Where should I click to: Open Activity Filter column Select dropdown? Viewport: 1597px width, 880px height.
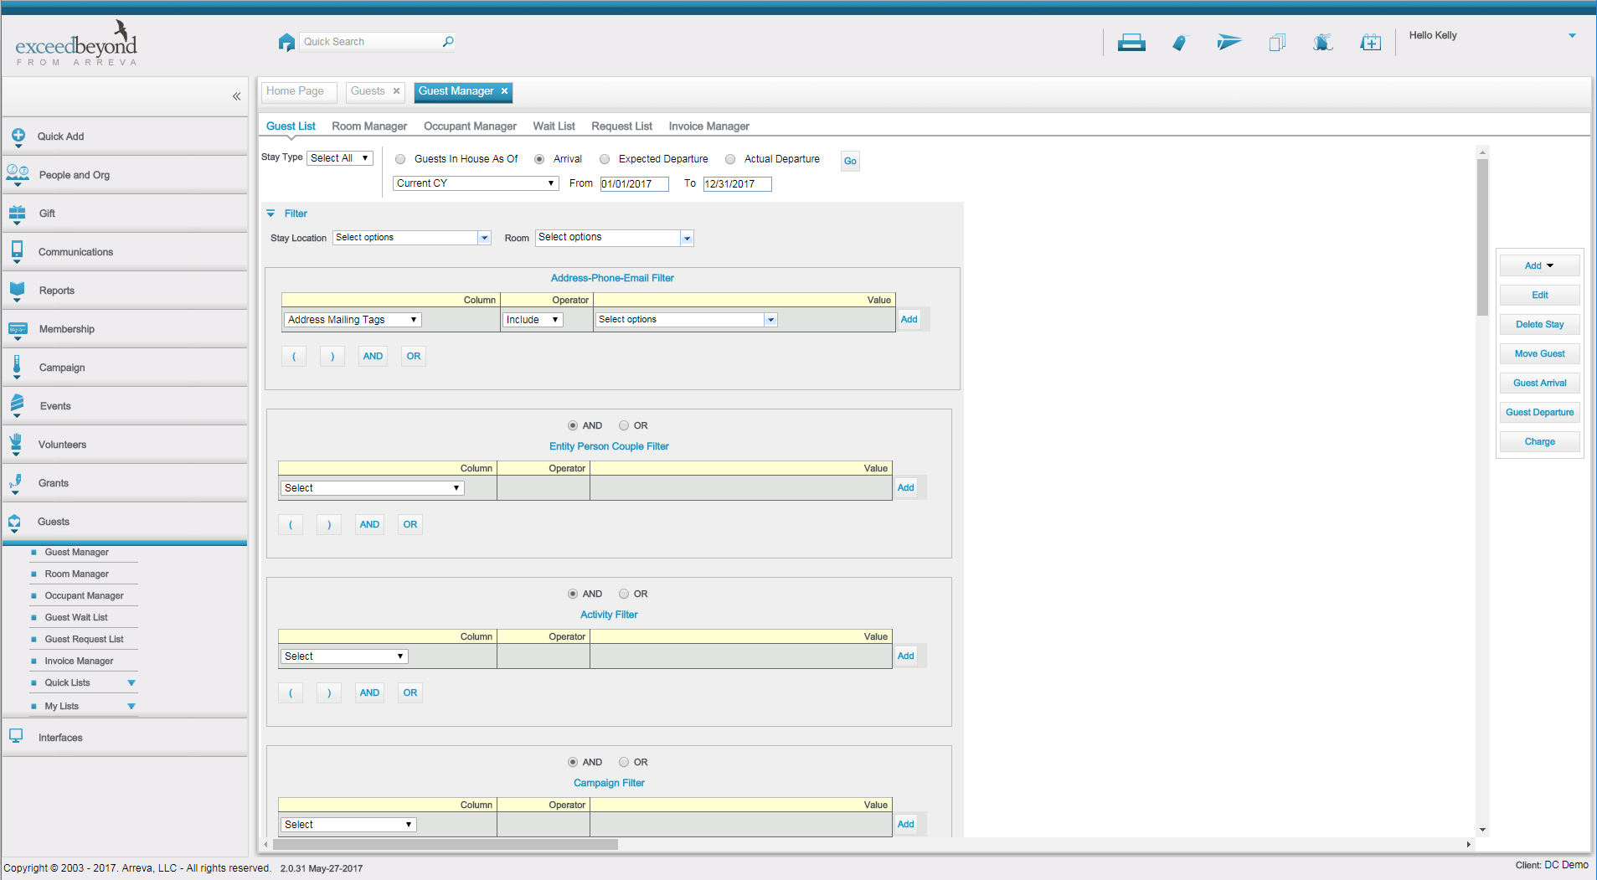click(x=344, y=656)
